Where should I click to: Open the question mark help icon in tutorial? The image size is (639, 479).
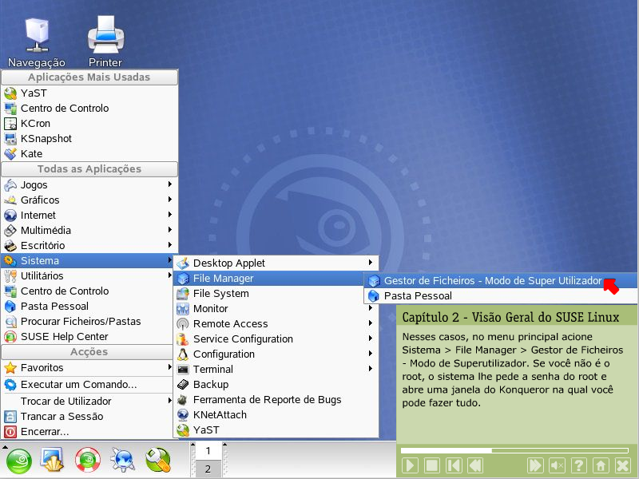[579, 465]
